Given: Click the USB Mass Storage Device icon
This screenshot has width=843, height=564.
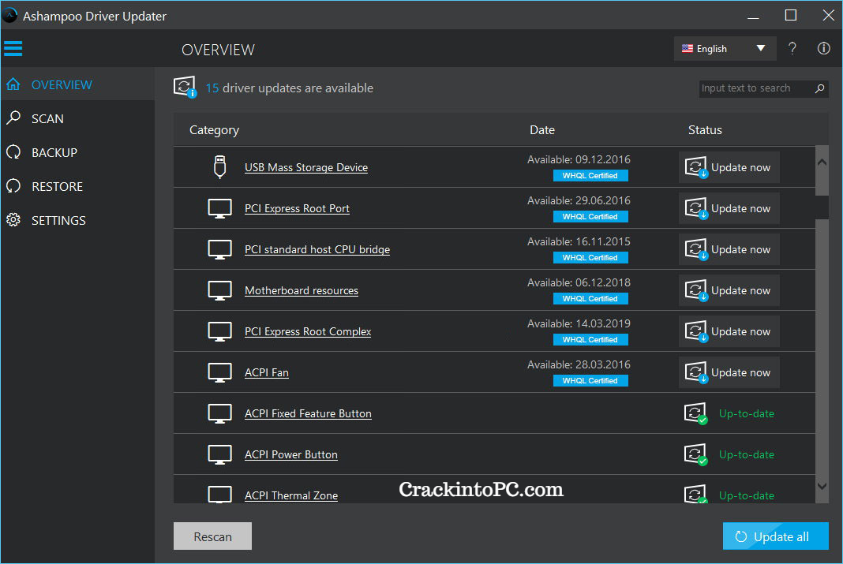Looking at the screenshot, I should (x=219, y=167).
